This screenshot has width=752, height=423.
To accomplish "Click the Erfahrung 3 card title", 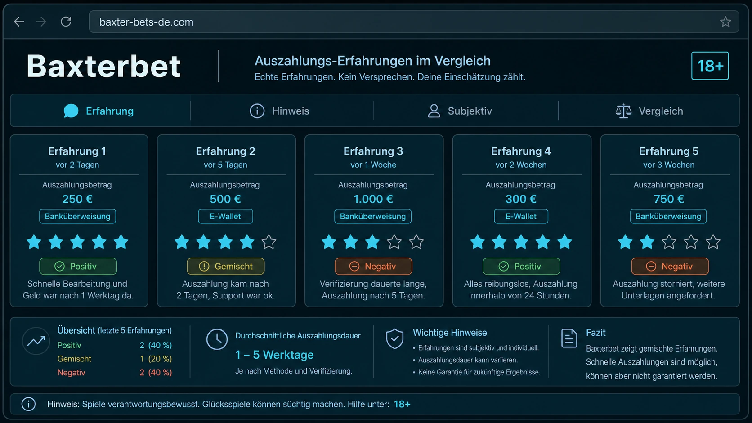I will [x=373, y=151].
